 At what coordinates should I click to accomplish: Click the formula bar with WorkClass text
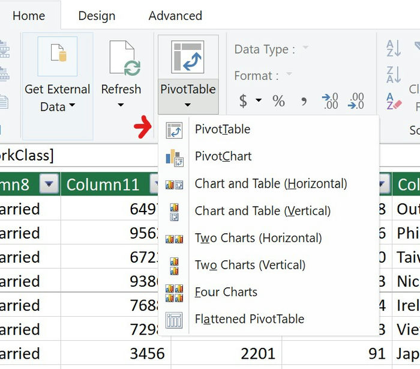pyautogui.click(x=79, y=156)
